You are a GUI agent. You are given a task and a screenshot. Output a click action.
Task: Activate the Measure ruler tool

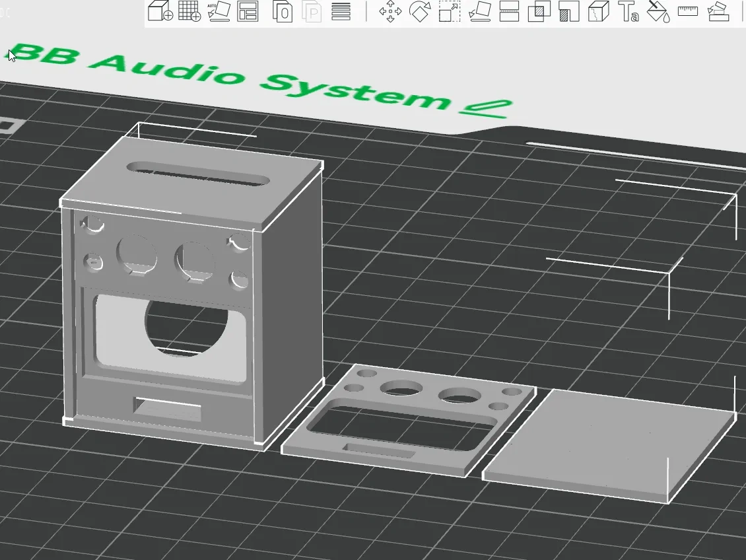pyautogui.click(x=687, y=11)
